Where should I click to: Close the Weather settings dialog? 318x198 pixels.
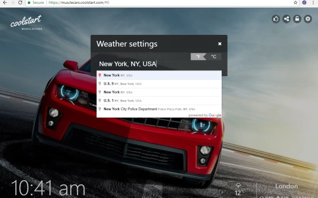[x=219, y=44]
